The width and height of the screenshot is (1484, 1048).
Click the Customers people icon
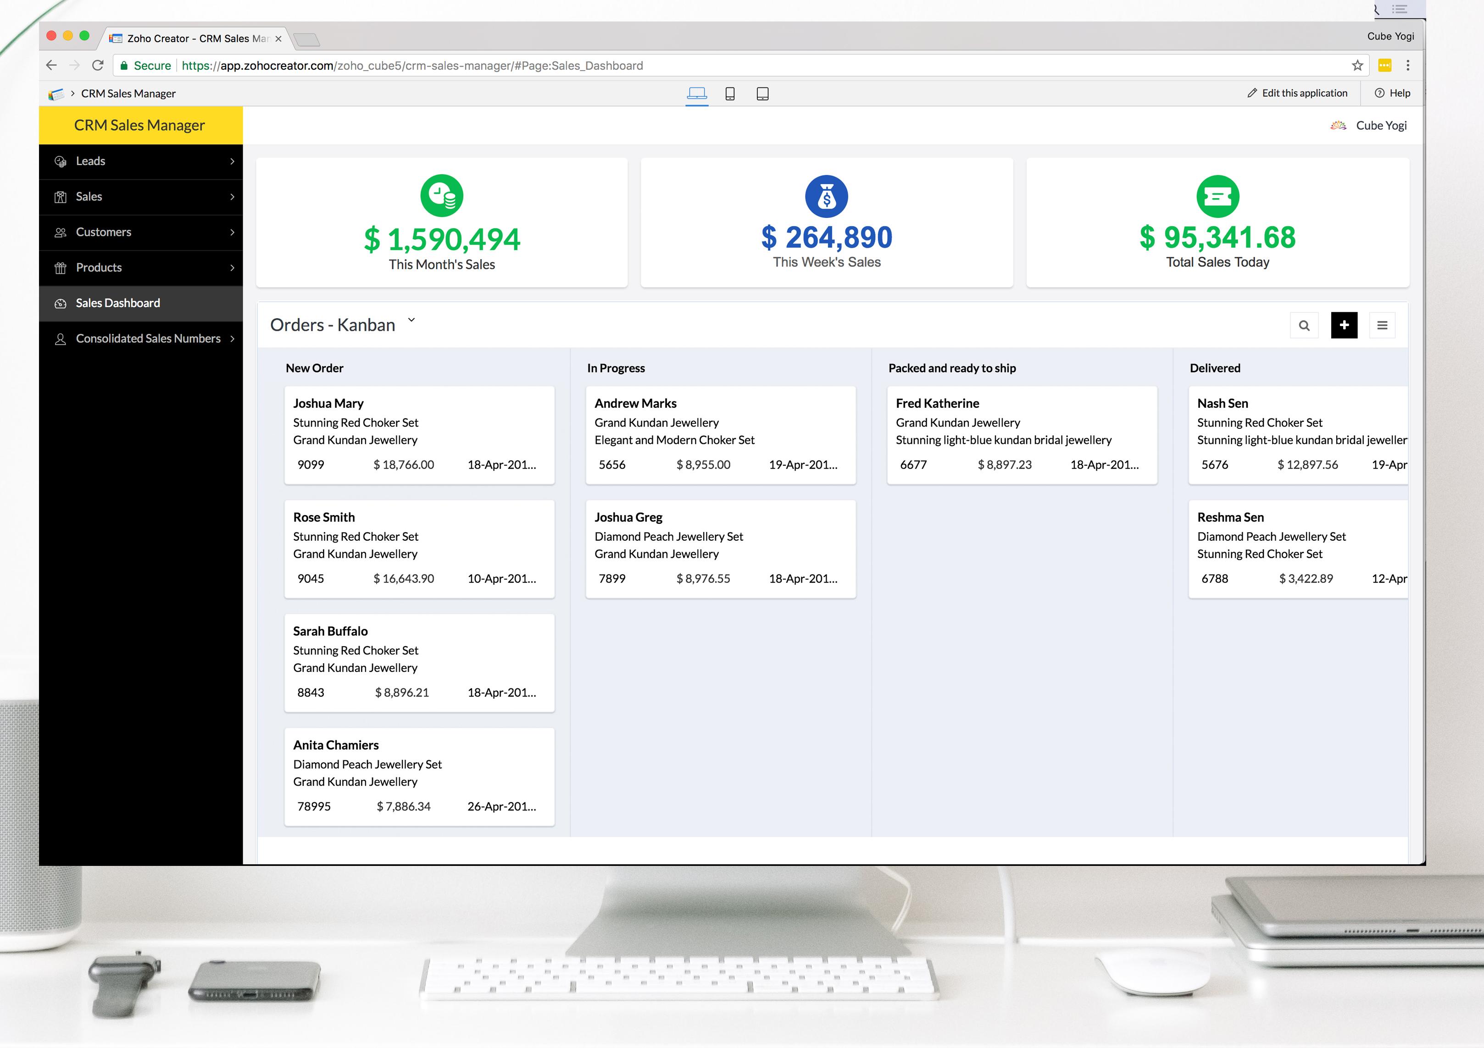click(x=61, y=233)
